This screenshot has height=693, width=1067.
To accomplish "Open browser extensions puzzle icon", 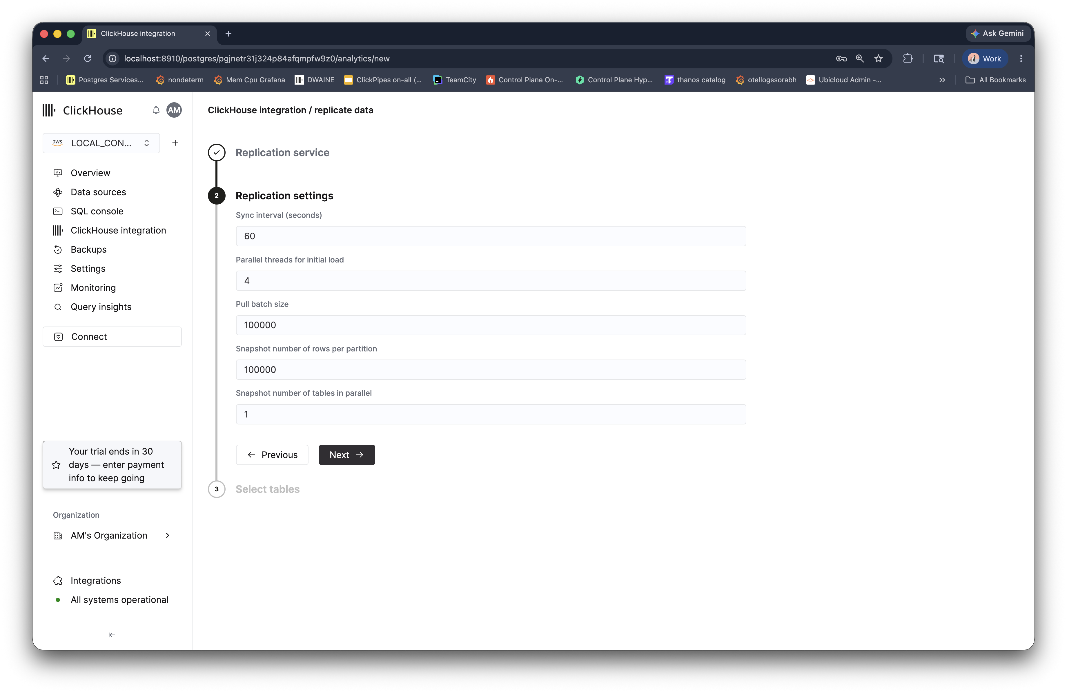I will (x=908, y=59).
